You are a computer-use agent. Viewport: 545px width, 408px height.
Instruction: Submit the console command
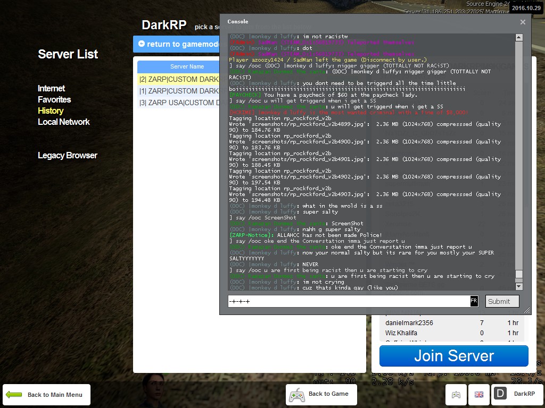(x=502, y=301)
